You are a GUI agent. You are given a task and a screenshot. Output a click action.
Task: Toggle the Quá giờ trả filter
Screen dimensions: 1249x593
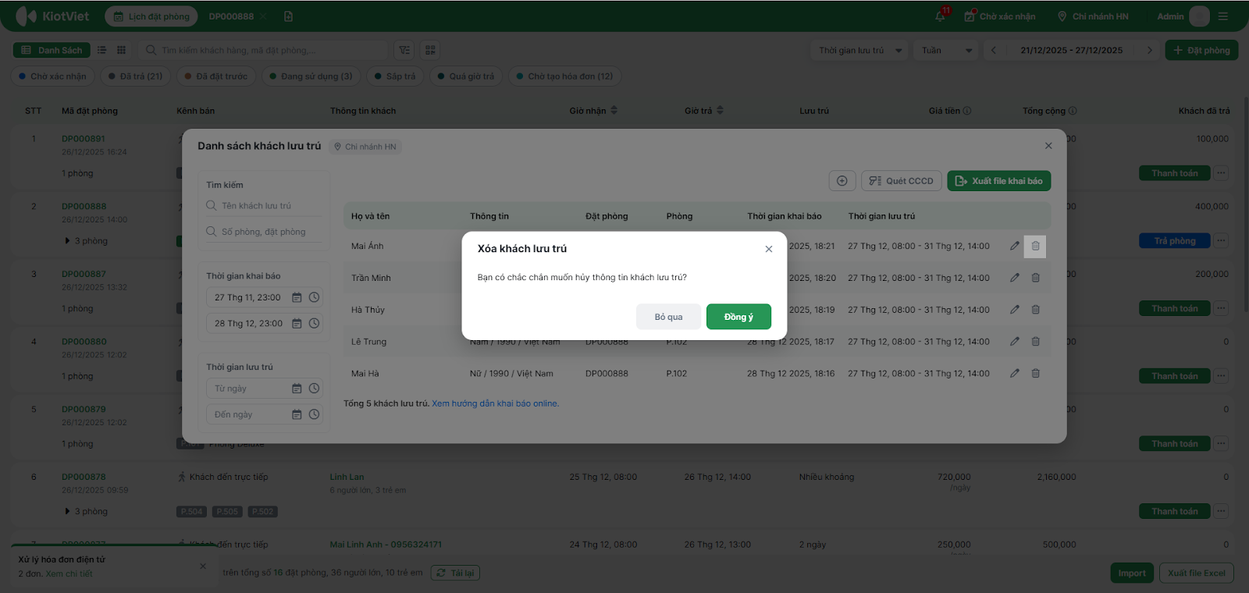465,76
